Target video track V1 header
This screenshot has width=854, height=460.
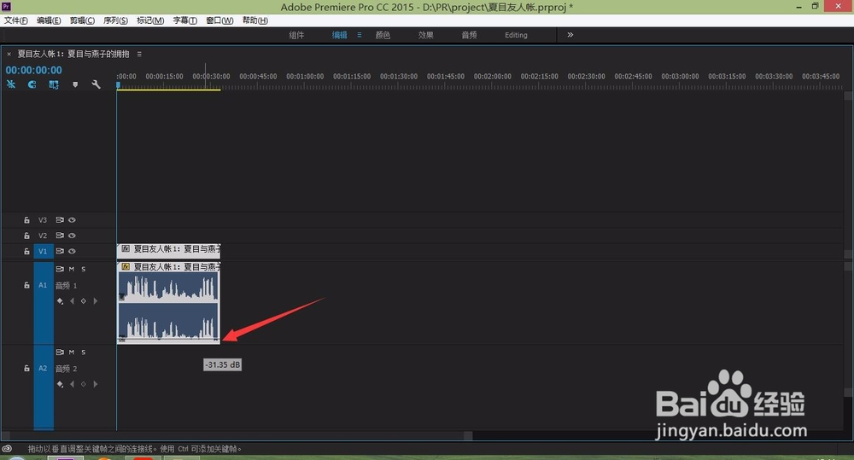point(43,251)
